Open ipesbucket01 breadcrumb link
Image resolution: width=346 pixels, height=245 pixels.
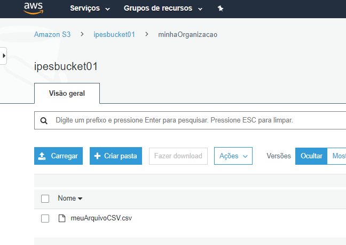point(114,34)
